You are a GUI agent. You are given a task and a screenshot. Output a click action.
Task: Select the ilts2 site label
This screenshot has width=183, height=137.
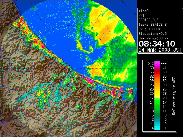pyautogui.click(x=144, y=11)
